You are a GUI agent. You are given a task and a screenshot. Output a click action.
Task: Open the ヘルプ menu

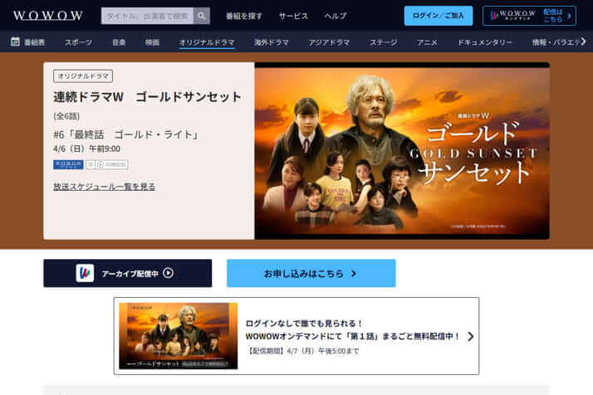click(335, 16)
